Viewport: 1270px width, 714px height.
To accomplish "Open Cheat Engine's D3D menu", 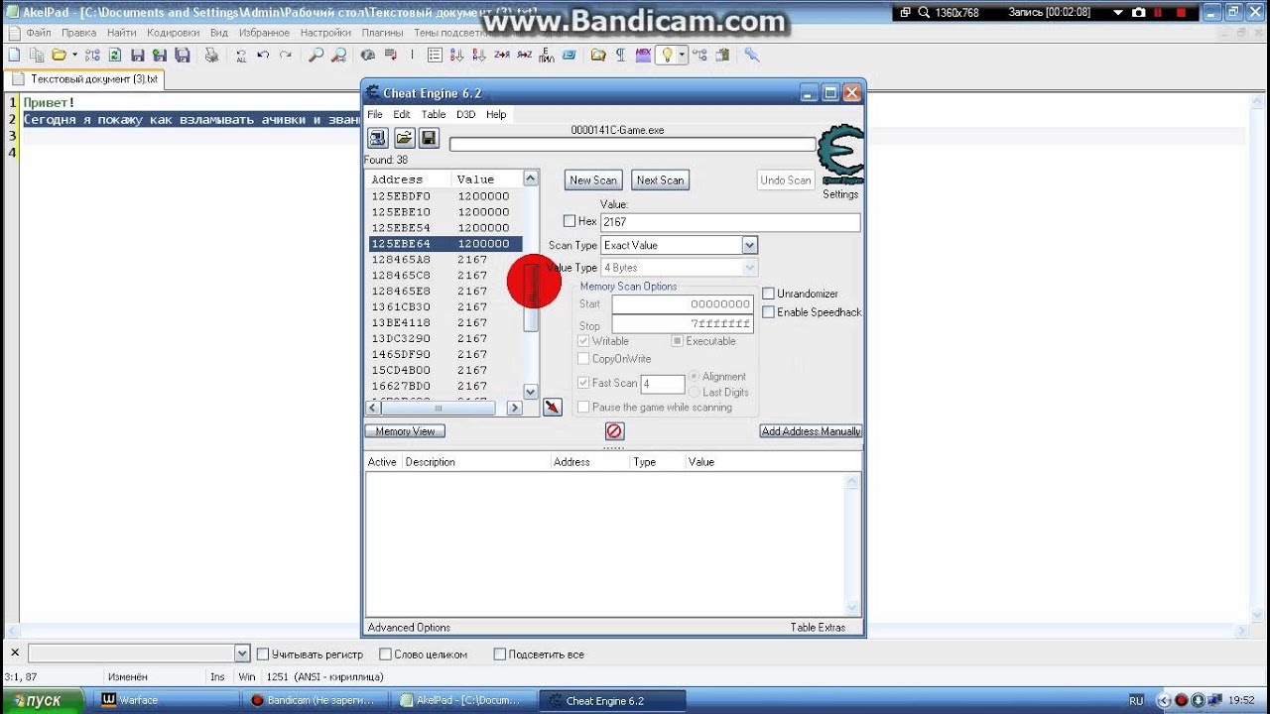I will tap(465, 114).
